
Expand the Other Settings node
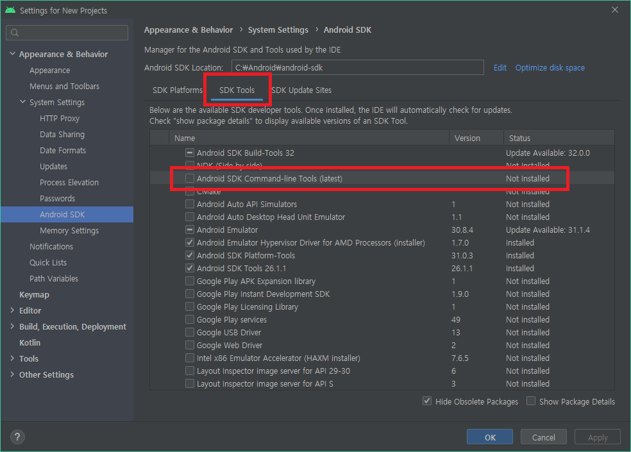(x=12, y=374)
